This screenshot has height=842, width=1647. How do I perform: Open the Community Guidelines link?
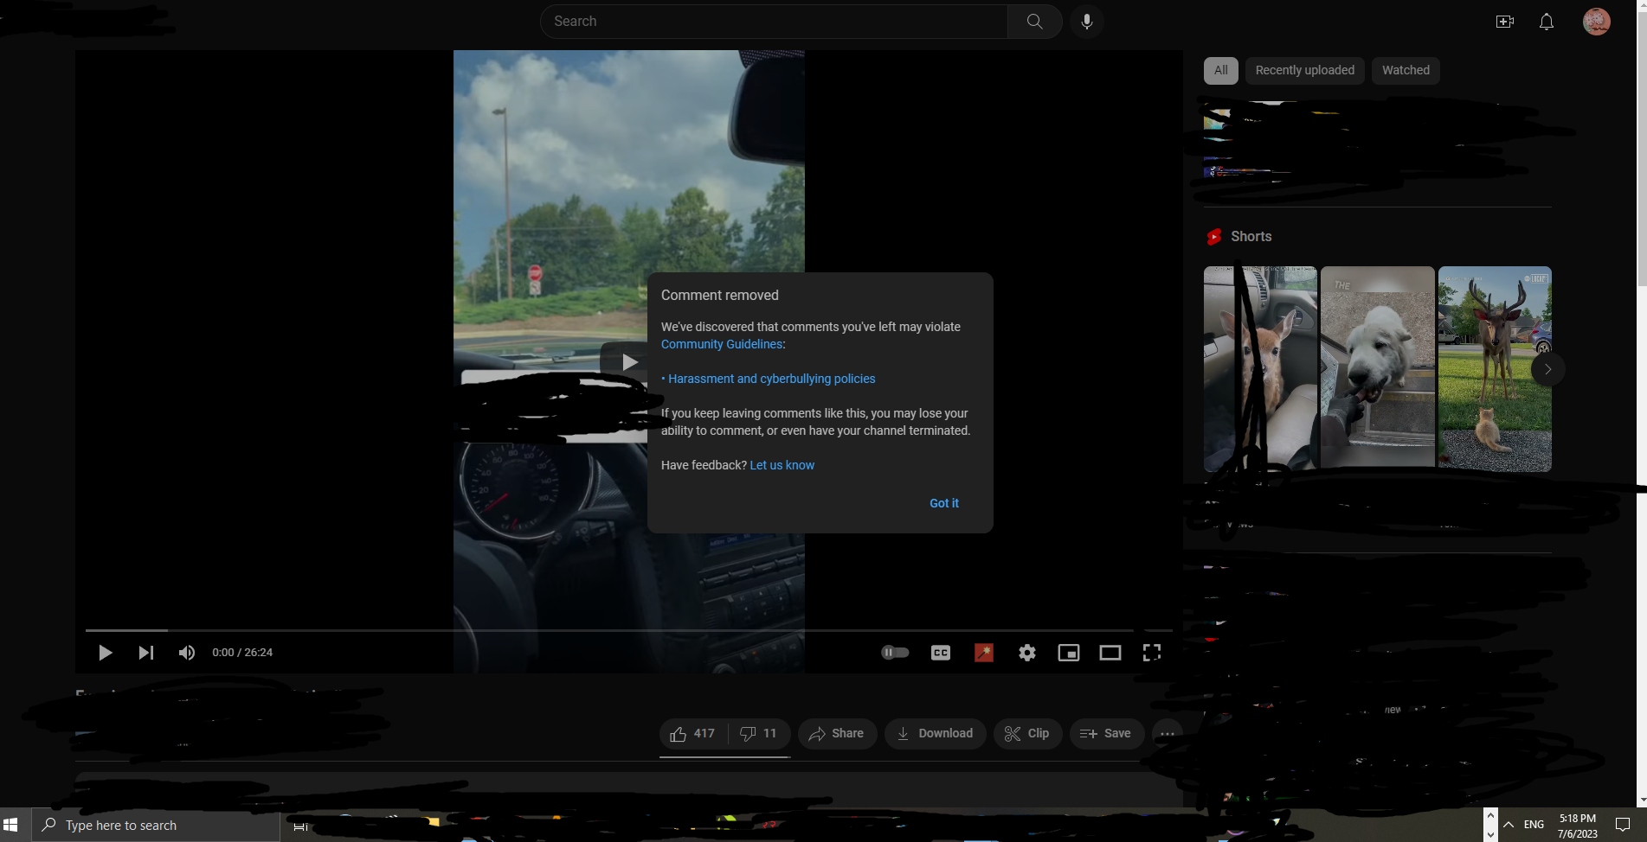[721, 344]
